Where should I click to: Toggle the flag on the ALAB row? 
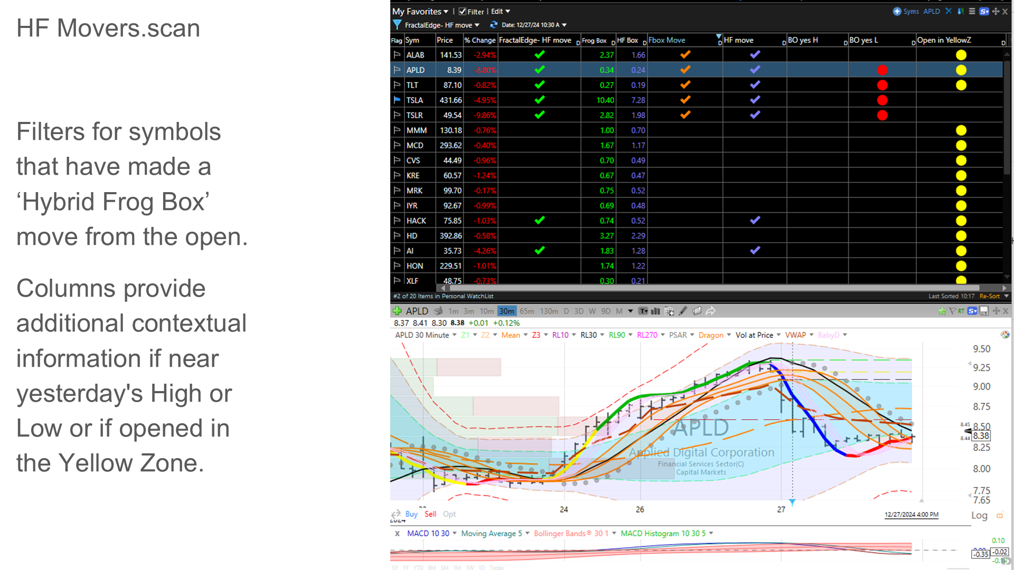coord(397,55)
